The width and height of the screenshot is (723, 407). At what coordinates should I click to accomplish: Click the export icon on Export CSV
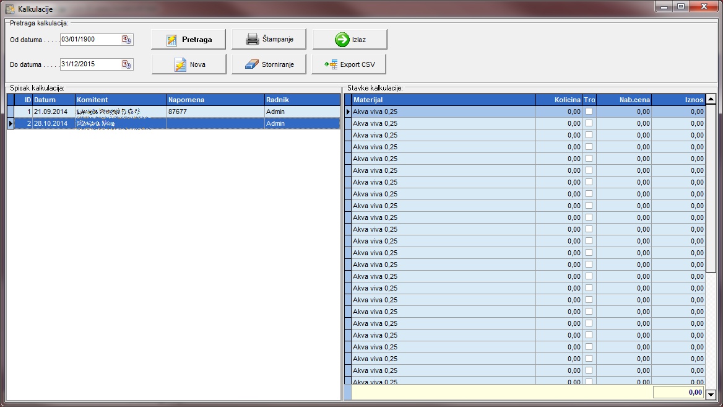tap(331, 64)
